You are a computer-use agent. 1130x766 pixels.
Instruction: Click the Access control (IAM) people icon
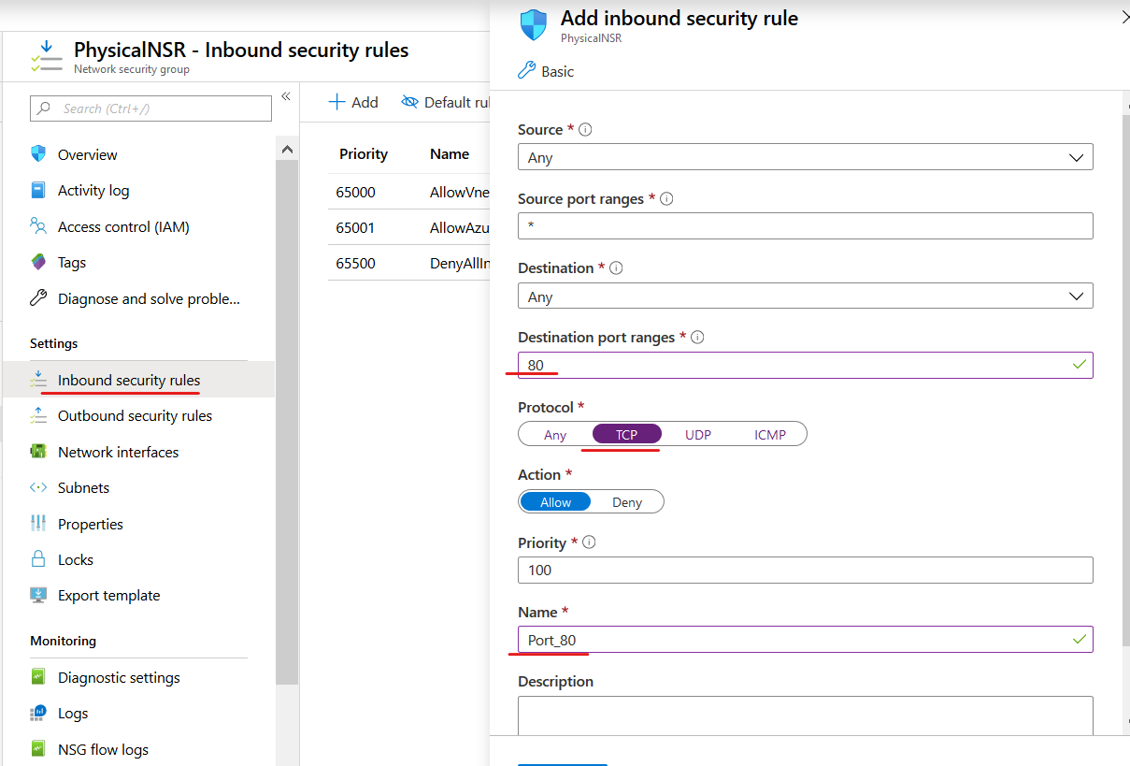(38, 226)
